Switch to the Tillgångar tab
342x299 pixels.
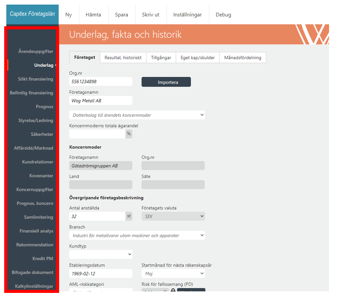point(161,58)
